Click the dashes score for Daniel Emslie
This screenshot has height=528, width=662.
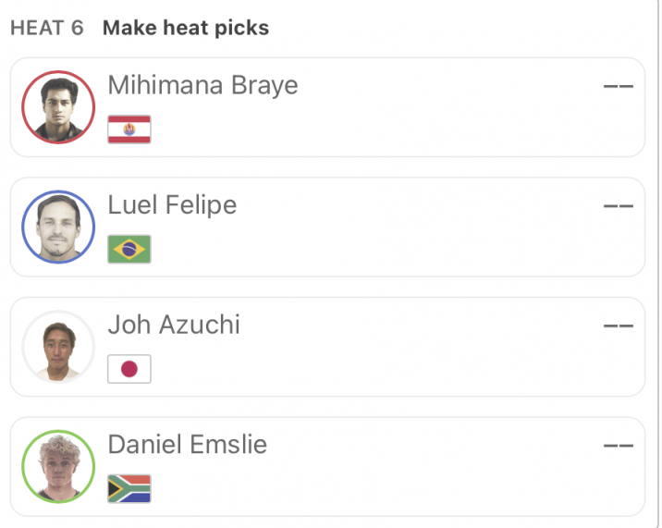(x=619, y=446)
